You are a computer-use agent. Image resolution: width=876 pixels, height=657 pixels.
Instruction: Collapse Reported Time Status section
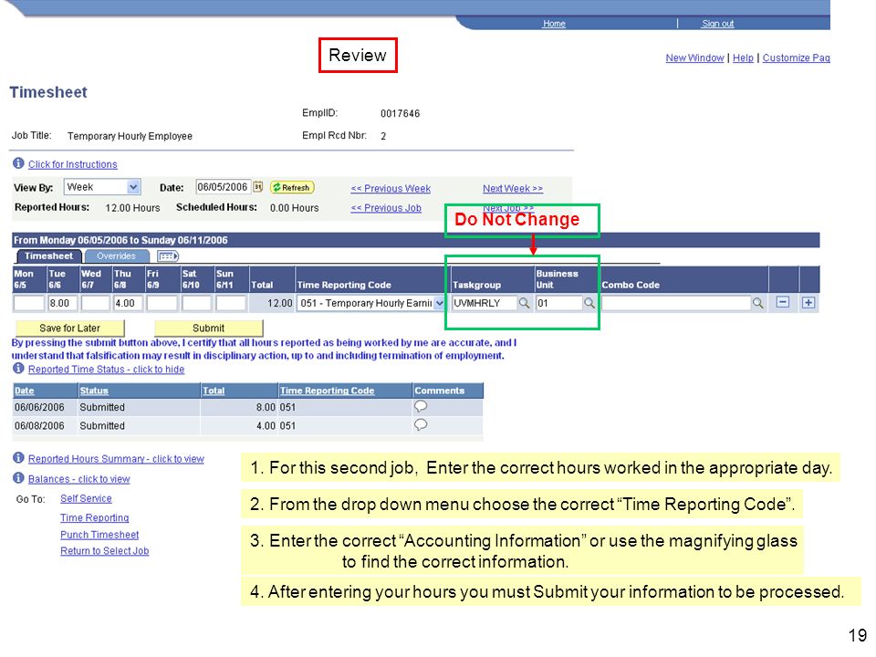106,370
